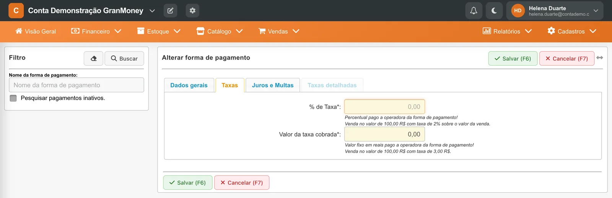Click the Relatórios chart icon

(x=487, y=31)
